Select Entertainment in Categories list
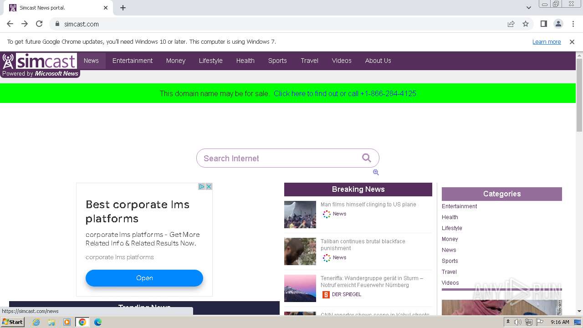583x328 pixels. (459, 206)
